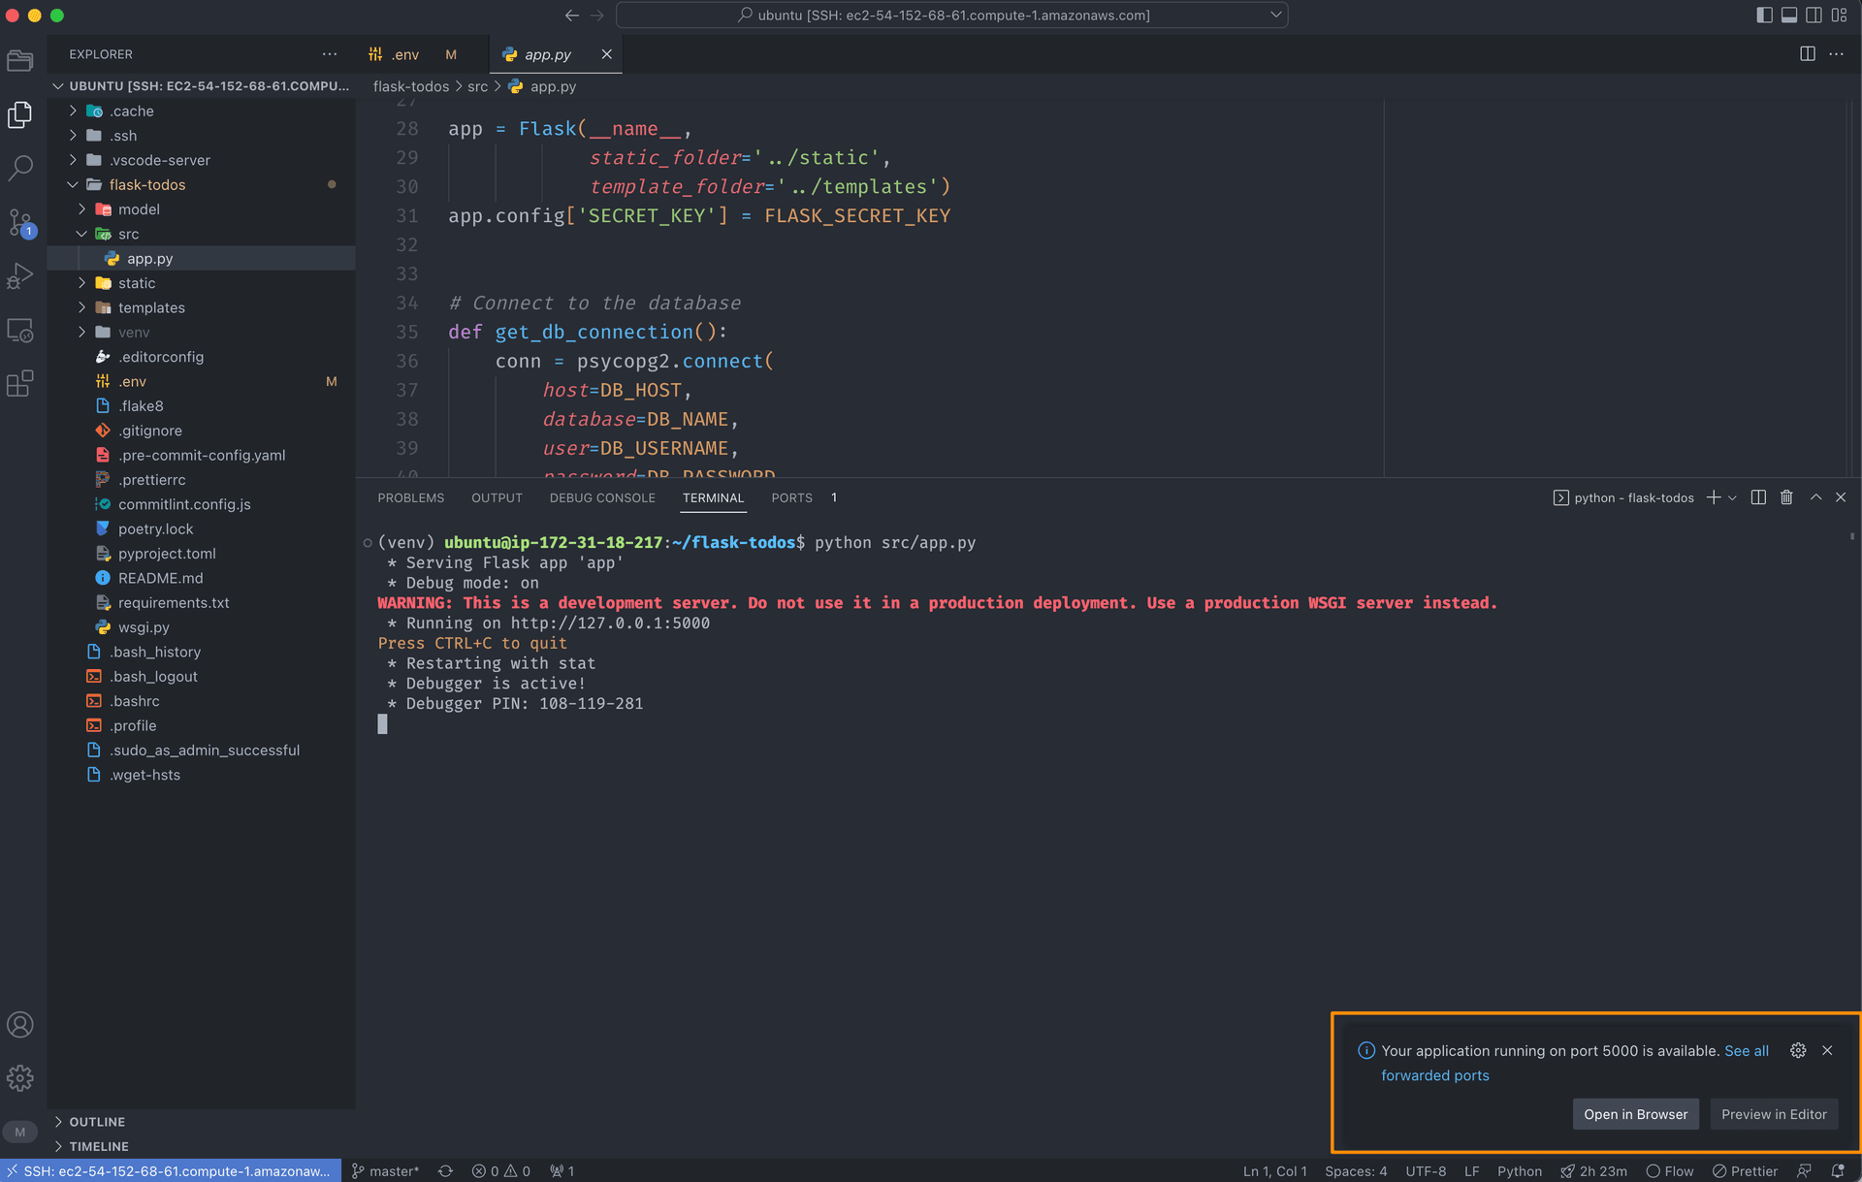Toggle the bottom panel layout button
Viewport: 1862px width, 1182px height.
tap(1789, 15)
